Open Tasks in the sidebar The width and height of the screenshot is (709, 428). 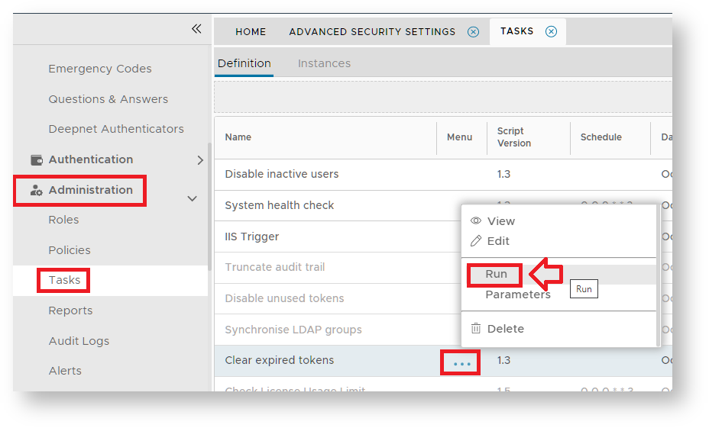coord(64,280)
